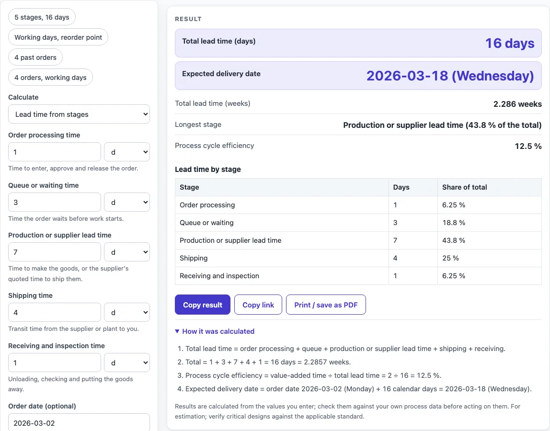Load the "Working days, reorder point" example

click(58, 37)
